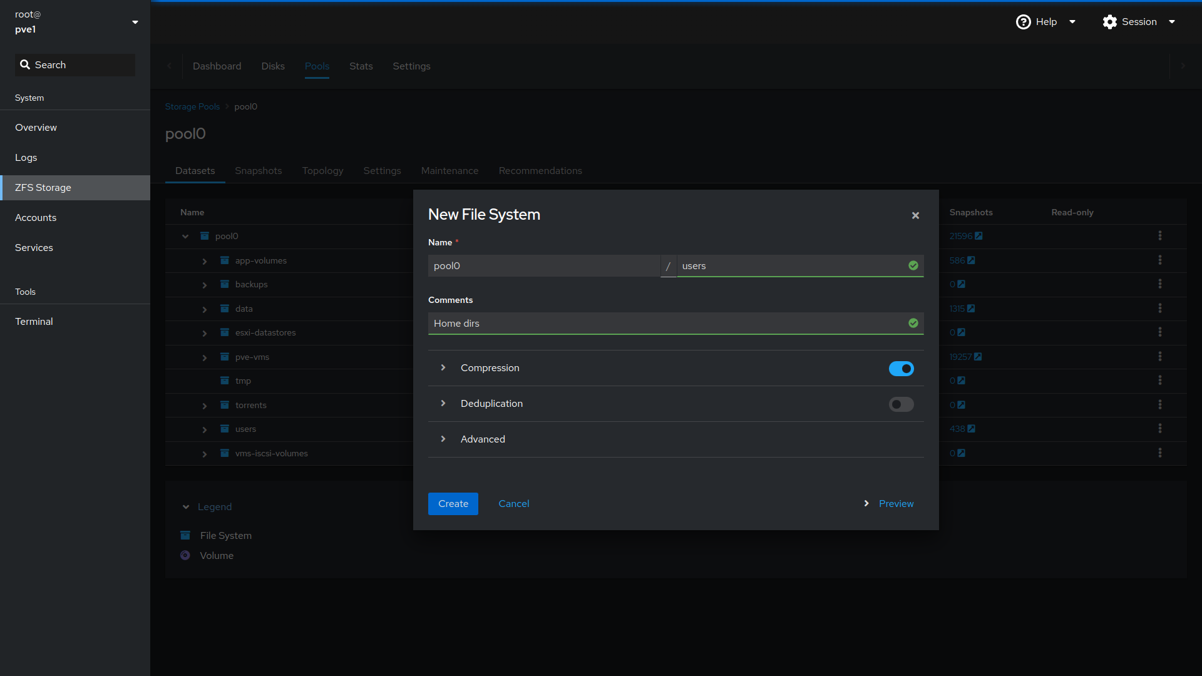1202x676 pixels.
Task: Open the data snapshots edit icon (1315)
Action: coord(971,309)
